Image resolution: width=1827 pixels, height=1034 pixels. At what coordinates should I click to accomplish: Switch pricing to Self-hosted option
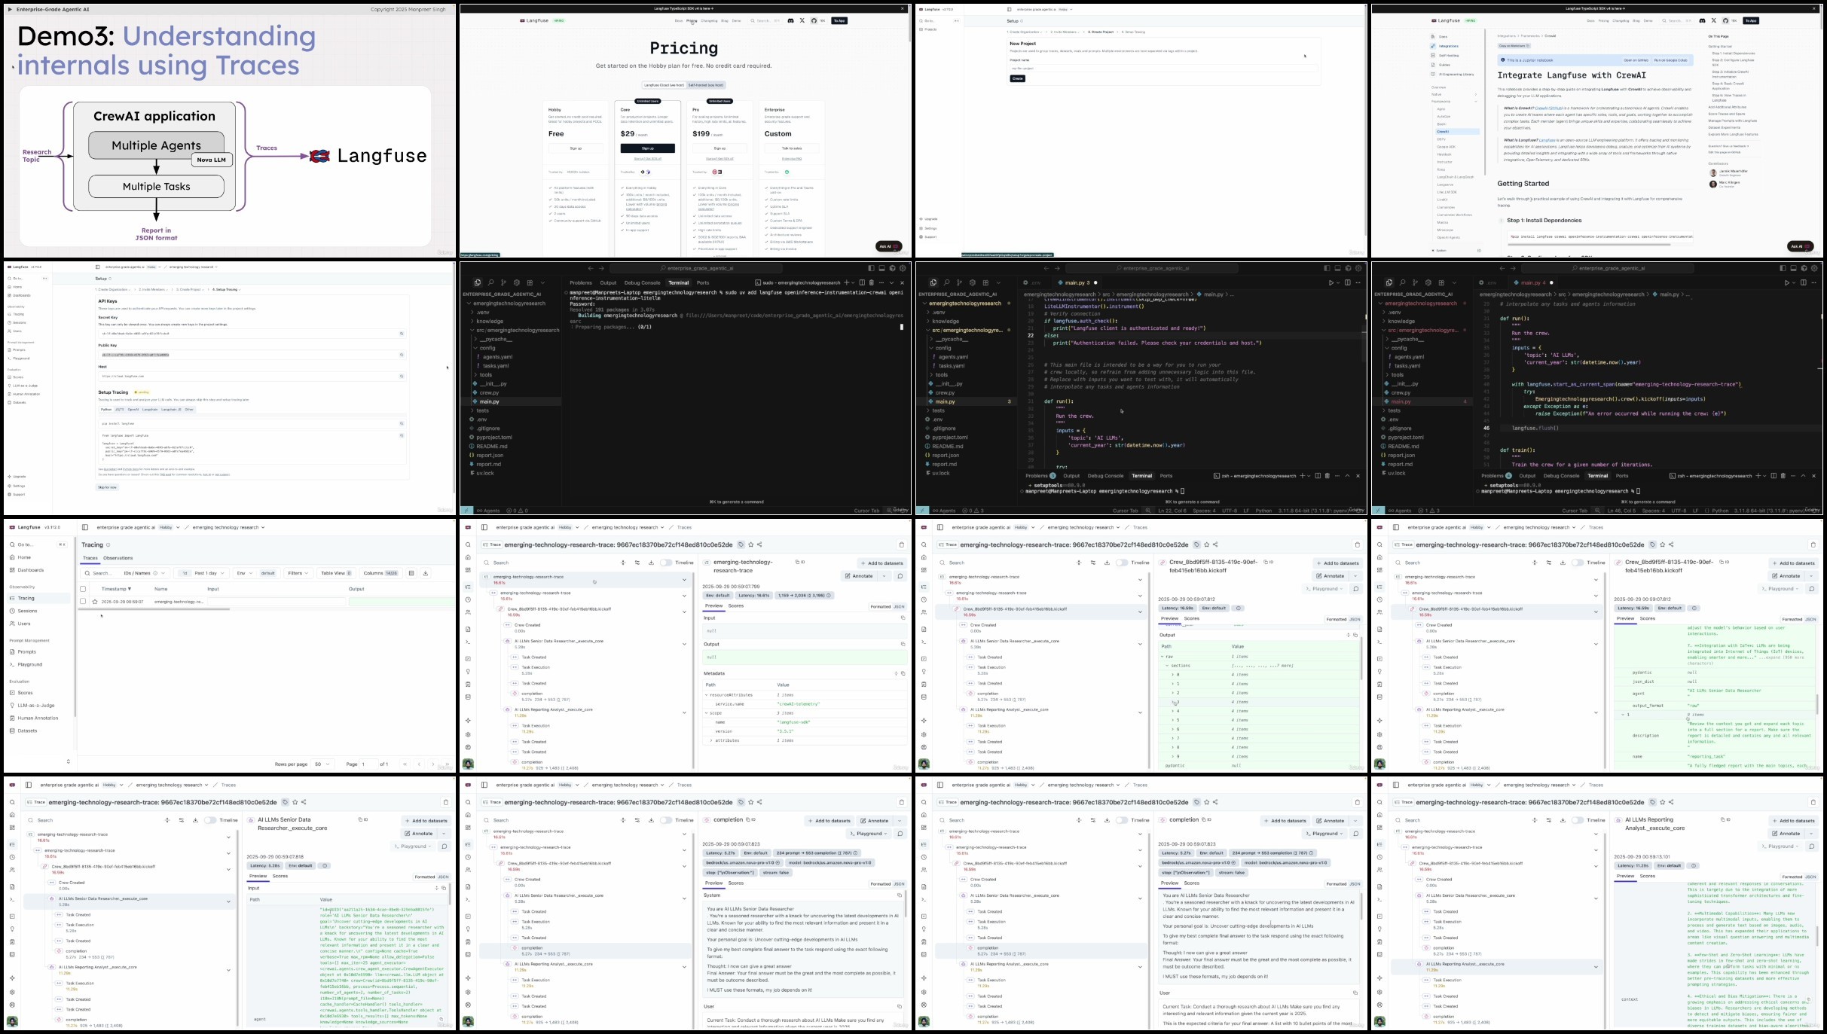pos(705,85)
